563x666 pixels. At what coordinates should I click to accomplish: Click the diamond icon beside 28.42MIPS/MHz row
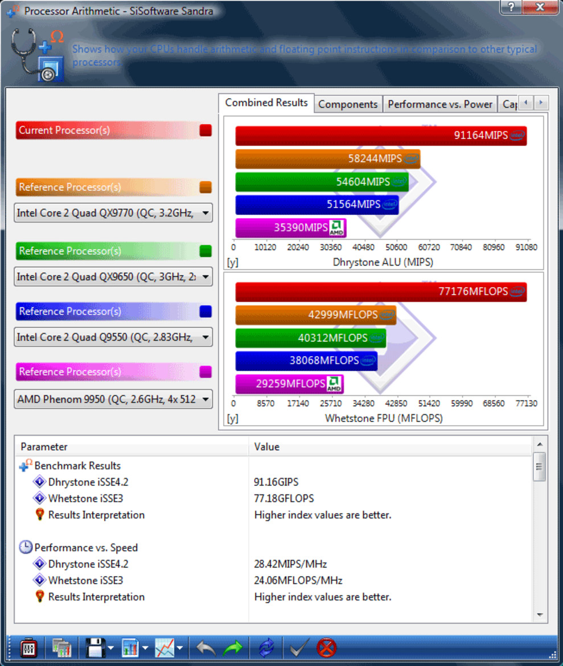(x=39, y=563)
